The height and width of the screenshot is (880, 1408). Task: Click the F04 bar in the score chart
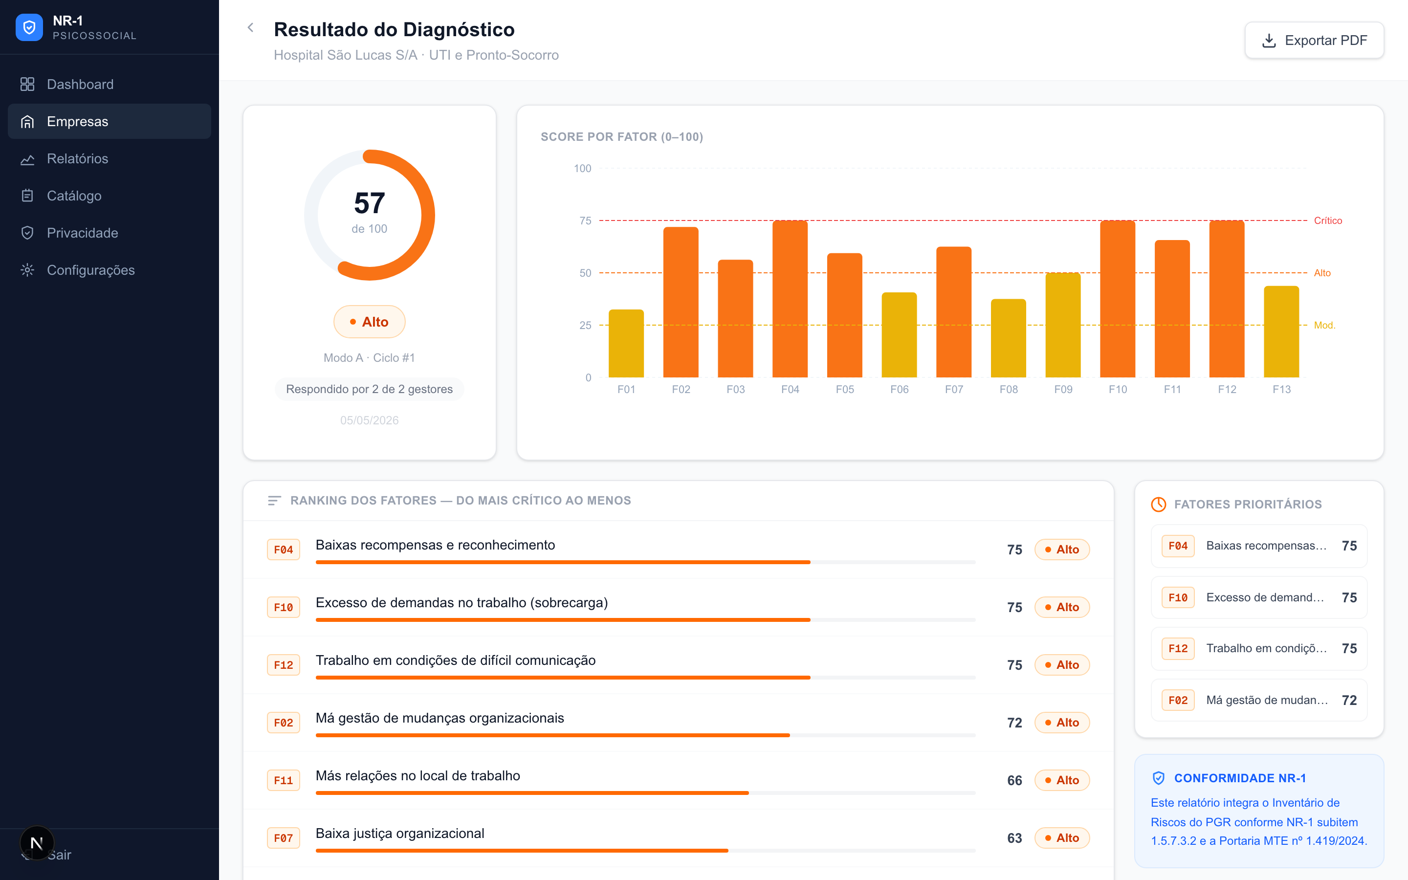click(790, 299)
